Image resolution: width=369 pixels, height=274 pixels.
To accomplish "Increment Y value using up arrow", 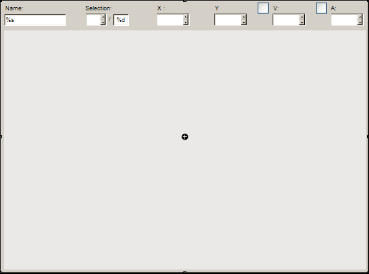I will point(243,17).
